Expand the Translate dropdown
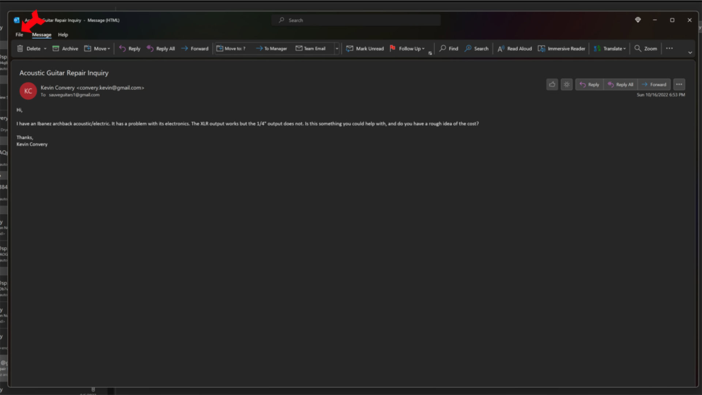Viewport: 702px width, 395px height. click(624, 49)
